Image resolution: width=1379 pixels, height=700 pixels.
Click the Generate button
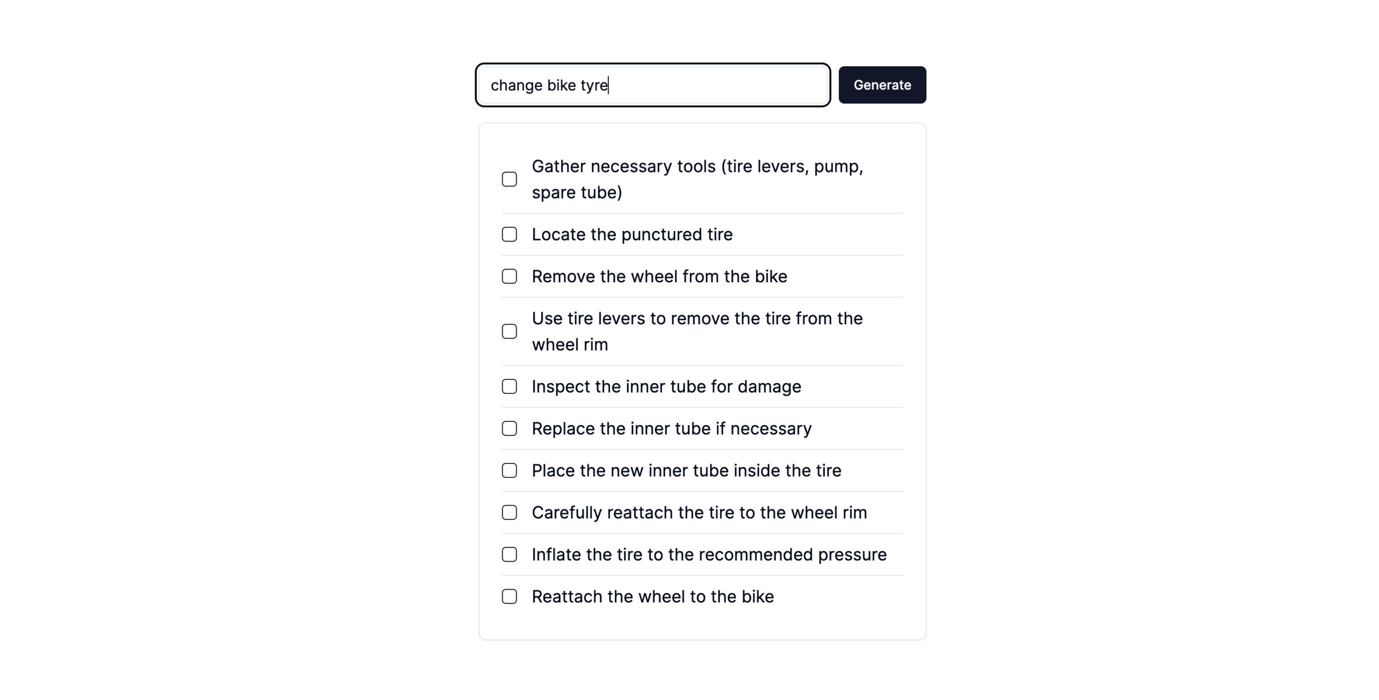882,85
